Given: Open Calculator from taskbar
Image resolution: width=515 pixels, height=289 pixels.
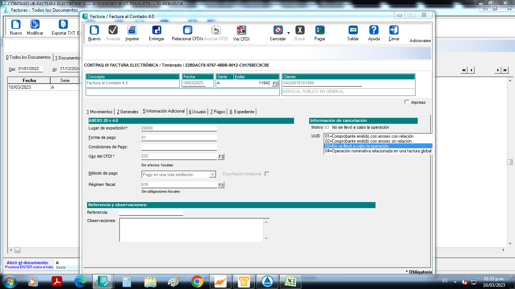Looking at the screenshot, I should (127, 281).
